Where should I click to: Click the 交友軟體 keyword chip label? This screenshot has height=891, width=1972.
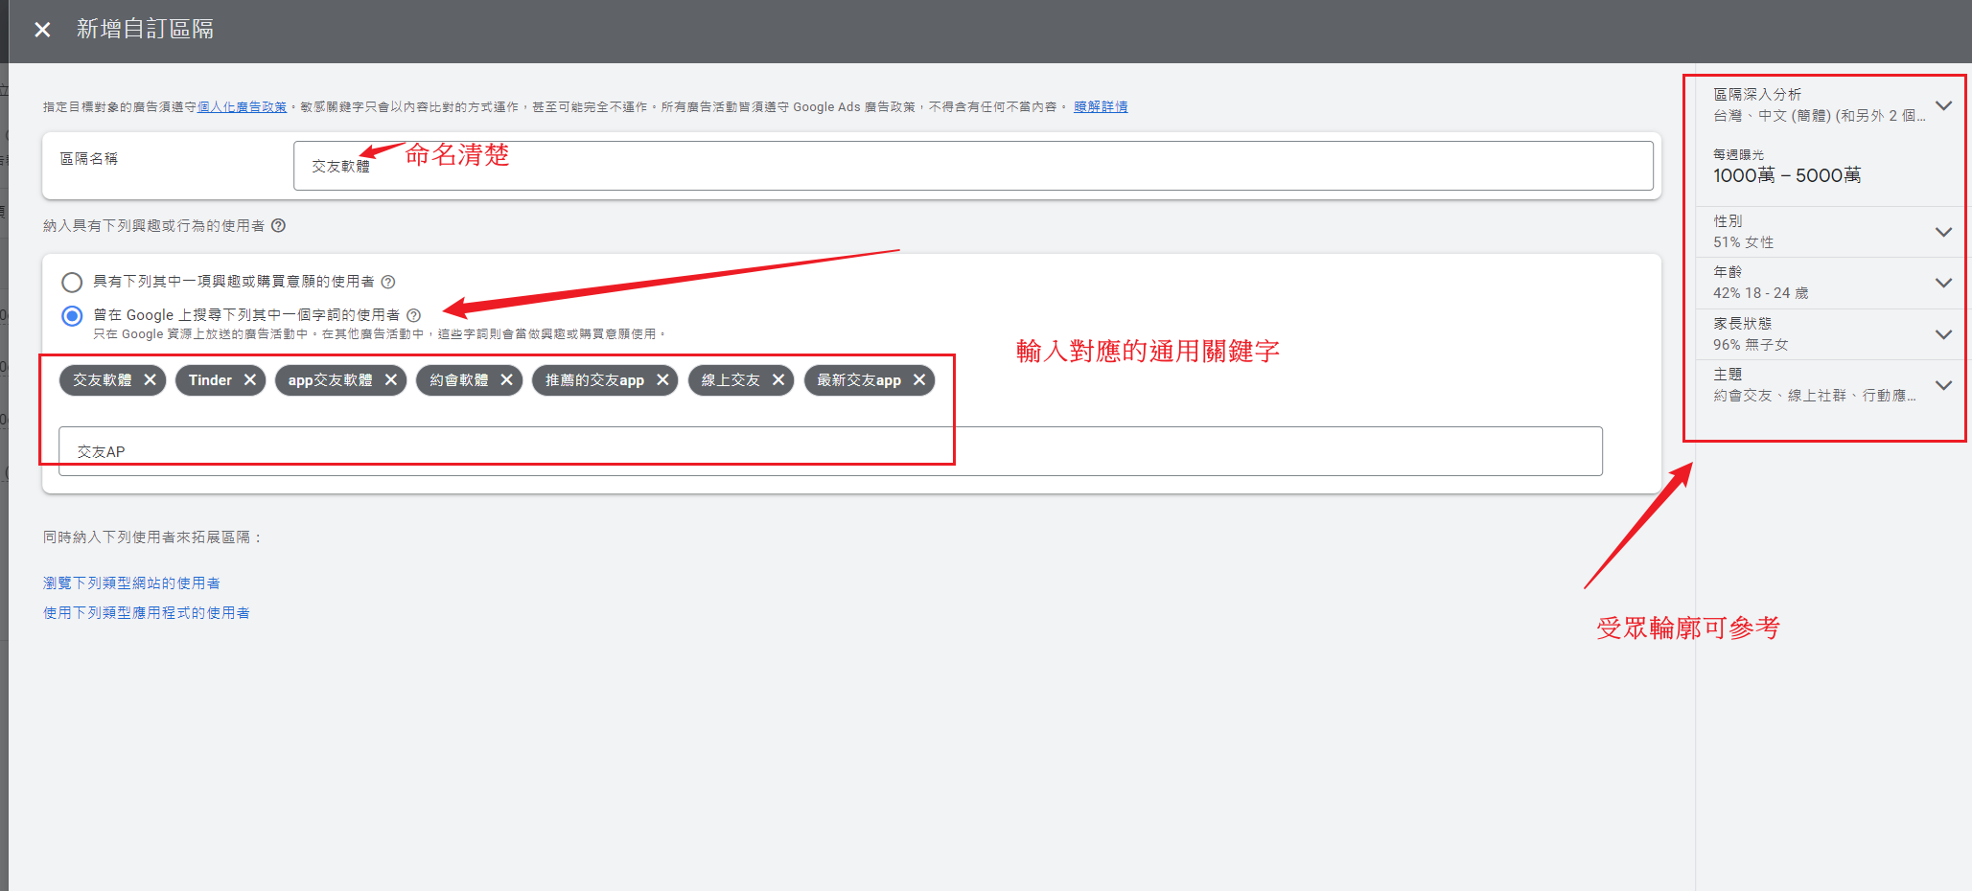coord(103,380)
